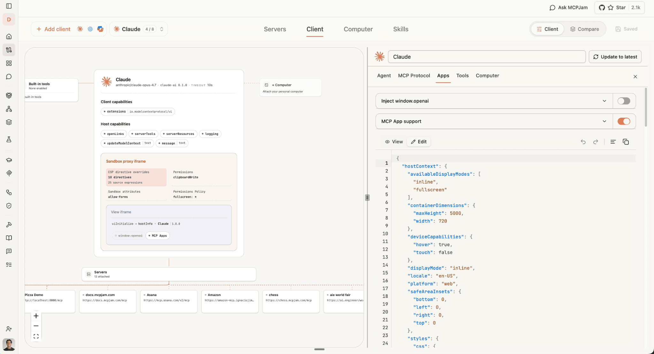The image size is (654, 354).
Task: Switch to the Computer panel tab
Action: coord(487,76)
